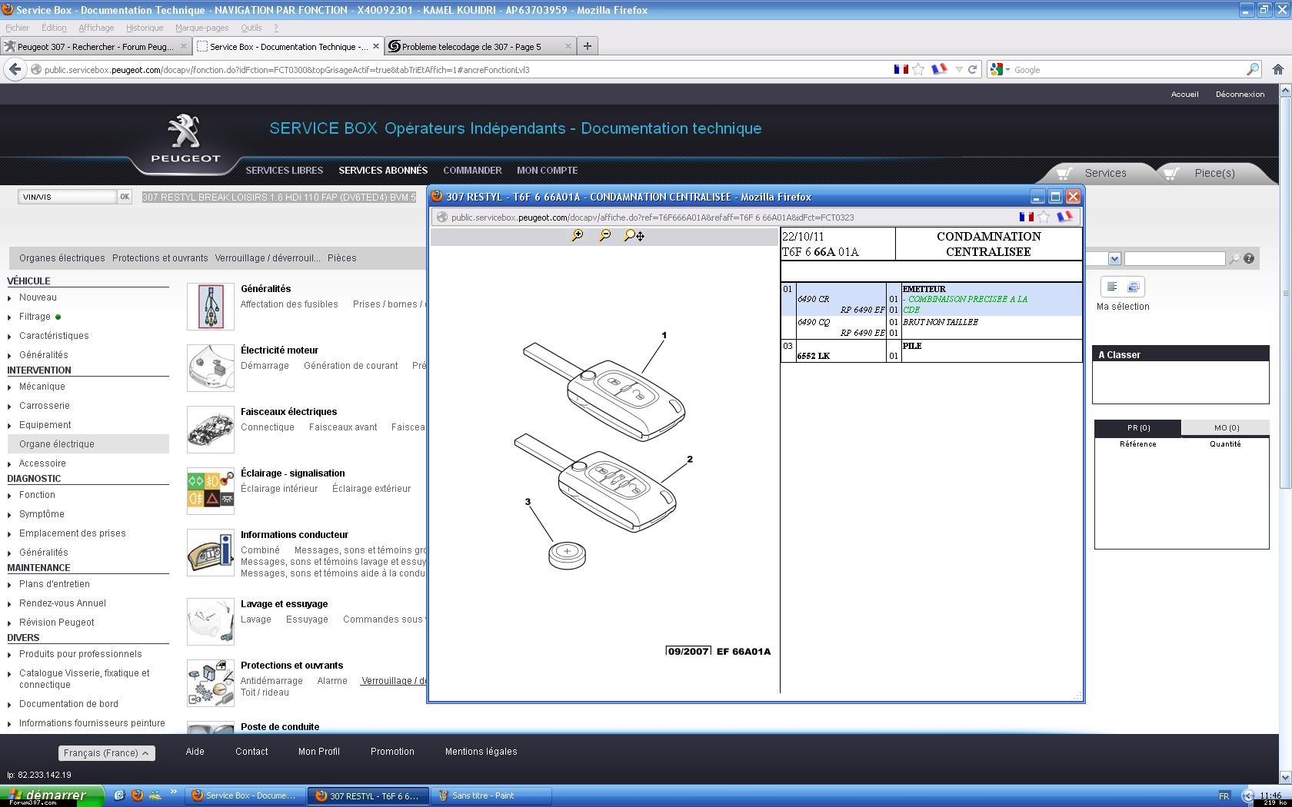Click the Déconnexion link
The width and height of the screenshot is (1292, 807).
pyautogui.click(x=1240, y=95)
